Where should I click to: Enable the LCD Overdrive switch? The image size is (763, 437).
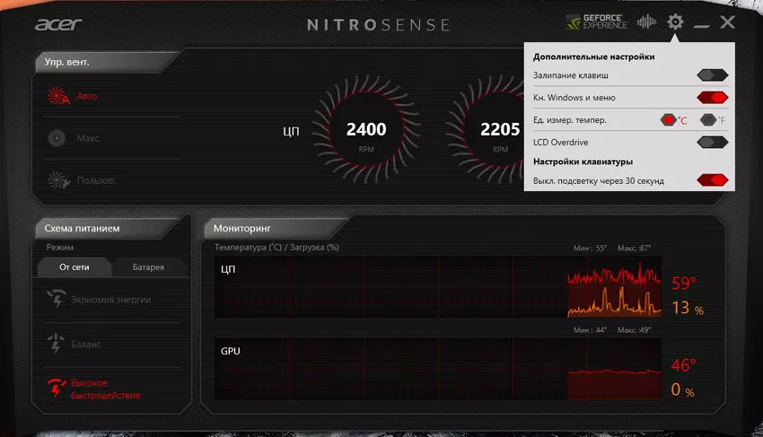click(711, 142)
